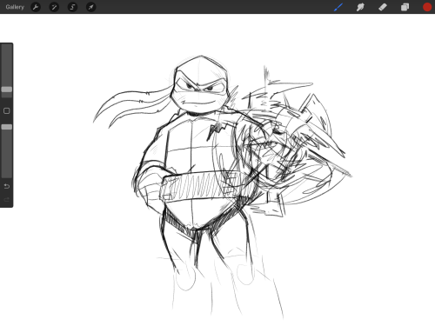Open the red color picker swatch
Viewport: 435px width, 326px height.
click(x=427, y=7)
